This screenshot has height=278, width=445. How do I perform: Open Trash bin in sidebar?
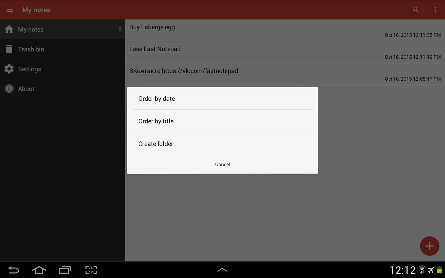[63, 49]
